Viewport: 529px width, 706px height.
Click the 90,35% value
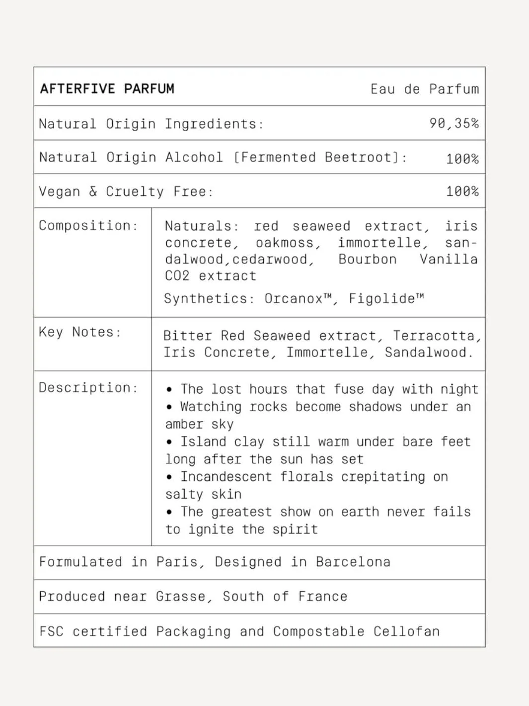(x=454, y=123)
